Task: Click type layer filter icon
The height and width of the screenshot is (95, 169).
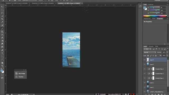Action: tap(159, 49)
